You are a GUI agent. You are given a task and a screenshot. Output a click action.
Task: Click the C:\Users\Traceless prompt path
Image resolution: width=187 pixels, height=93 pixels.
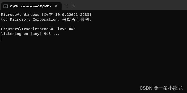[21, 29]
